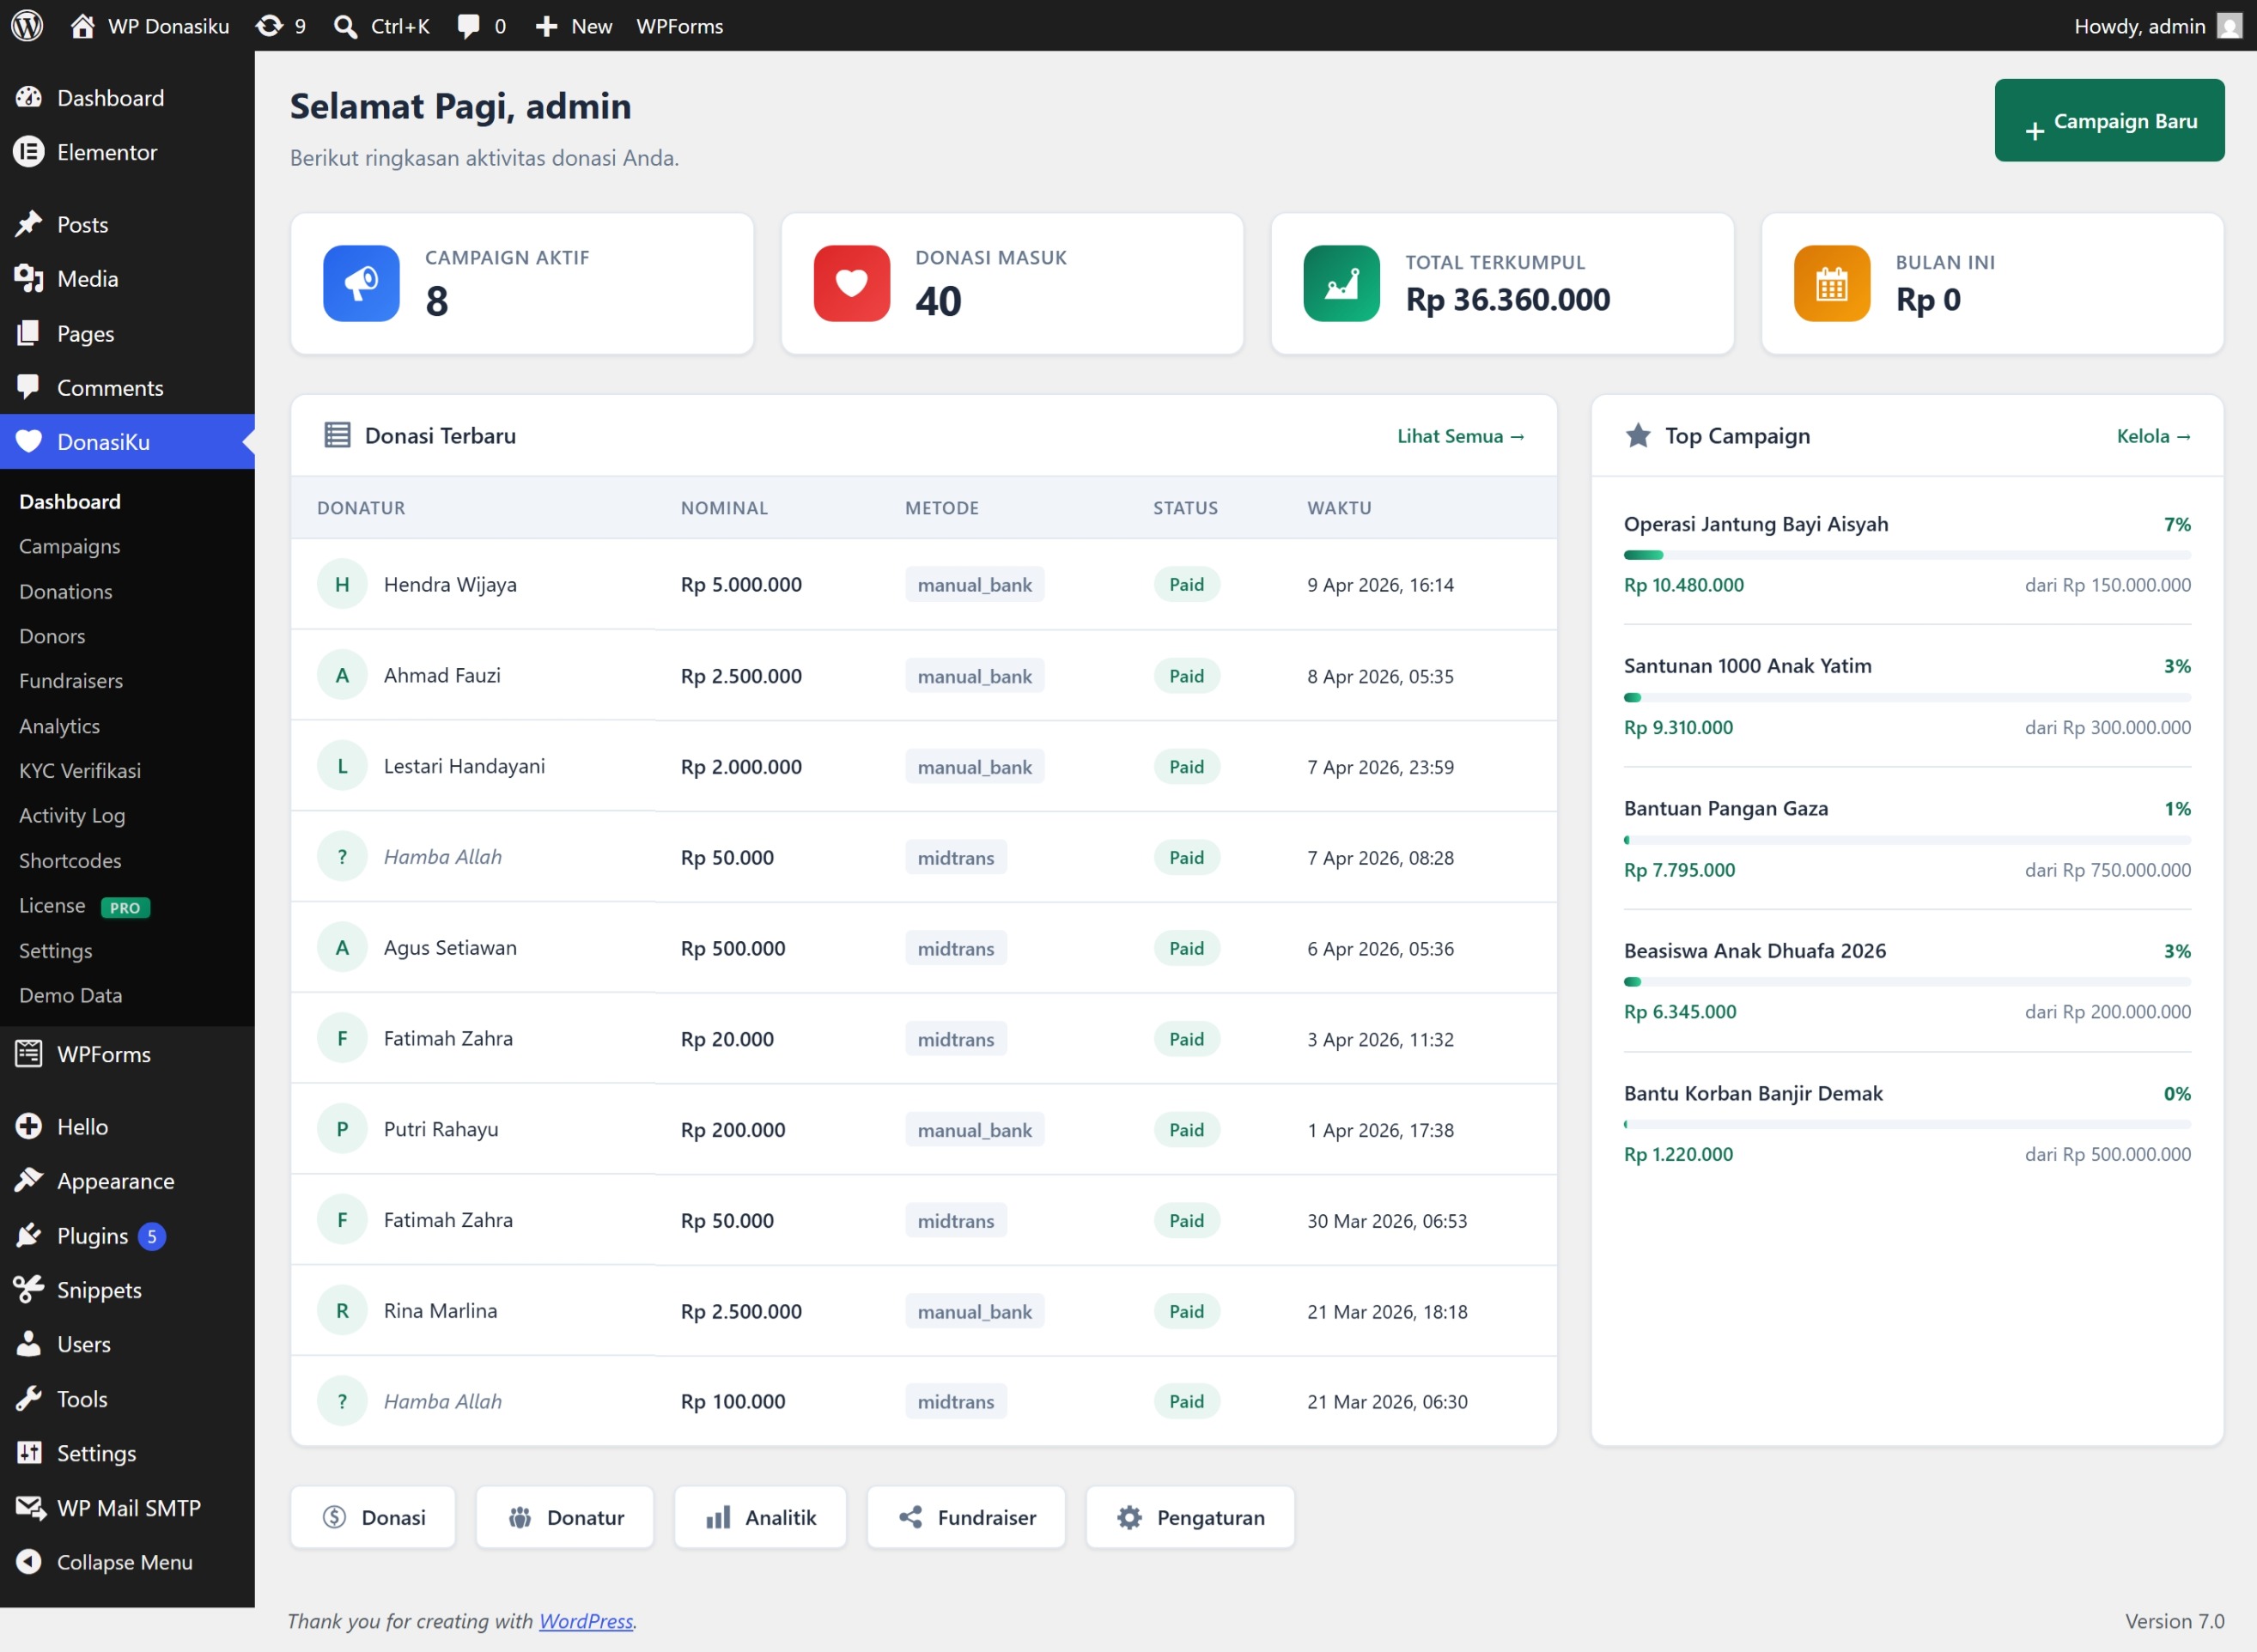Click the Lestari Handayani avatar L

point(342,766)
